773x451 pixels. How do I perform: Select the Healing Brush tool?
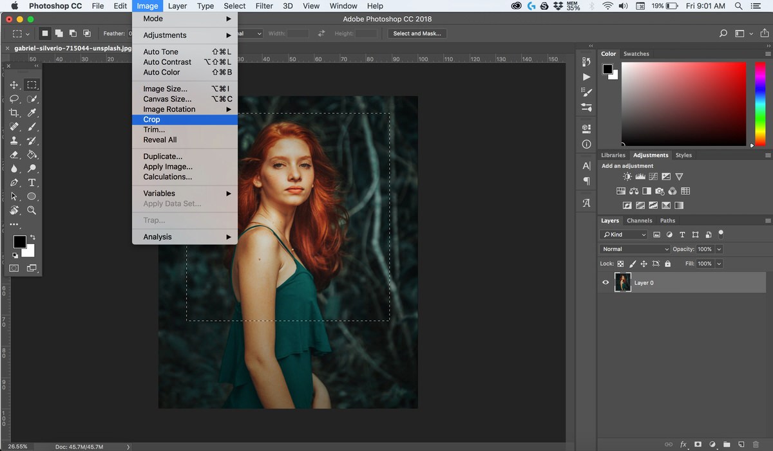click(x=14, y=127)
